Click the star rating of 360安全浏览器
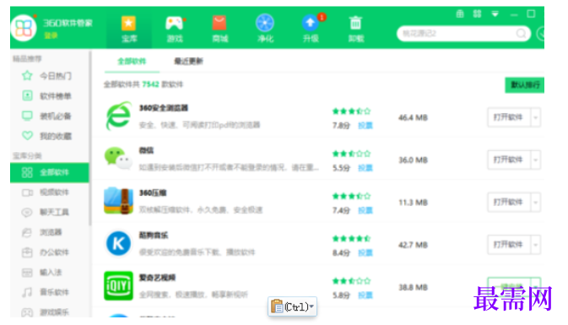Viewport: 568px width, 325px height. pyautogui.click(x=351, y=111)
